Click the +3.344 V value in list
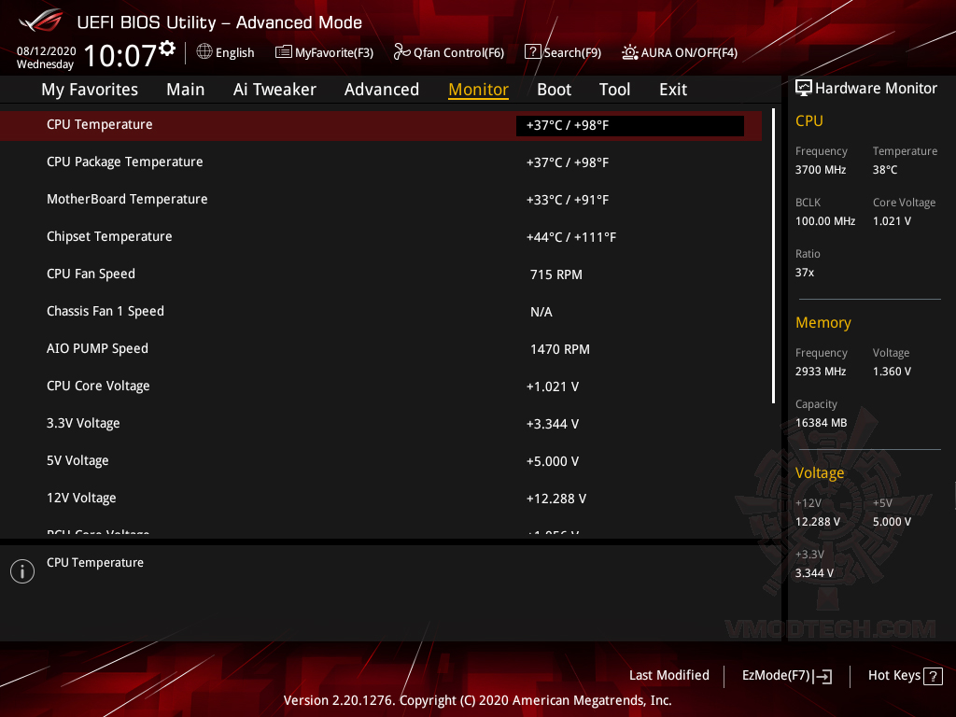The width and height of the screenshot is (956, 717). pos(553,424)
